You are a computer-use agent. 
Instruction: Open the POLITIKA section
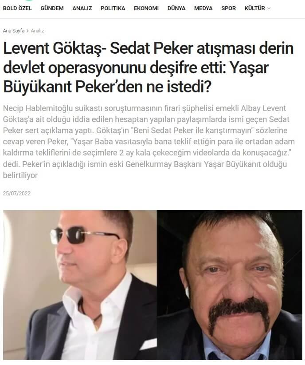(113, 8)
